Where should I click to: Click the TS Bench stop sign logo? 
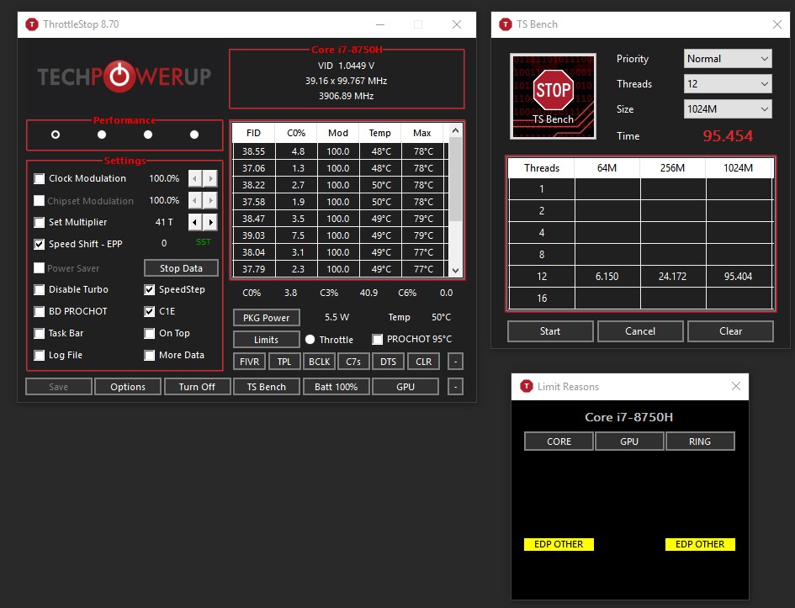553,96
